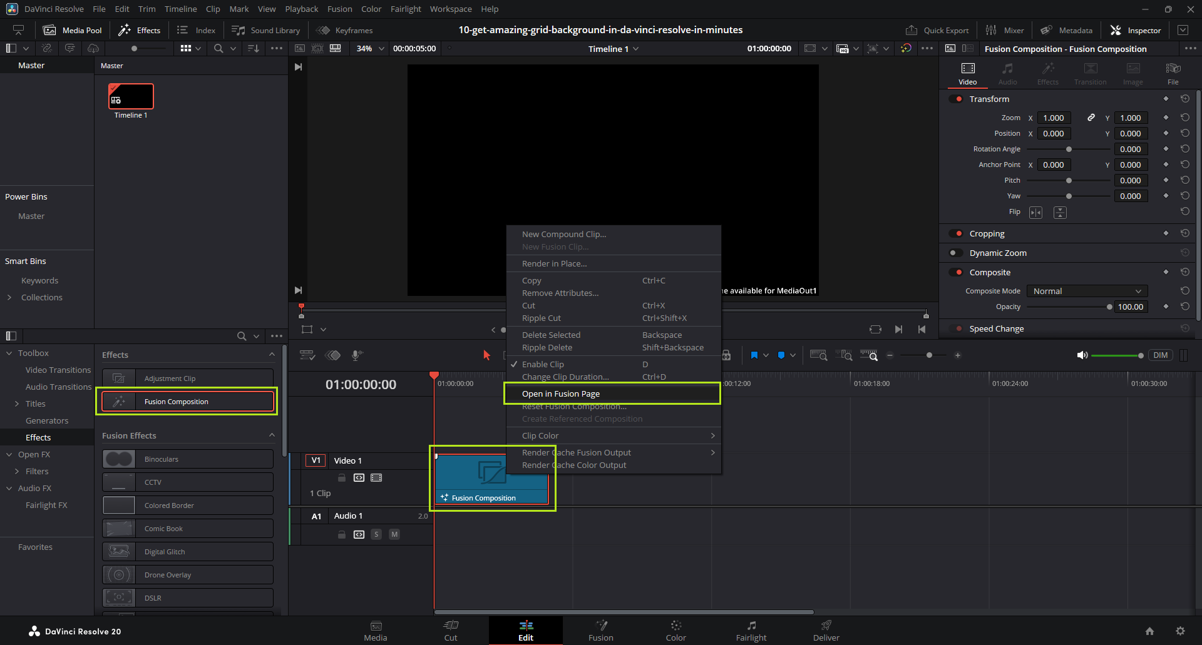
Task: Mute Audio 1 track with M button
Action: [x=394, y=534]
